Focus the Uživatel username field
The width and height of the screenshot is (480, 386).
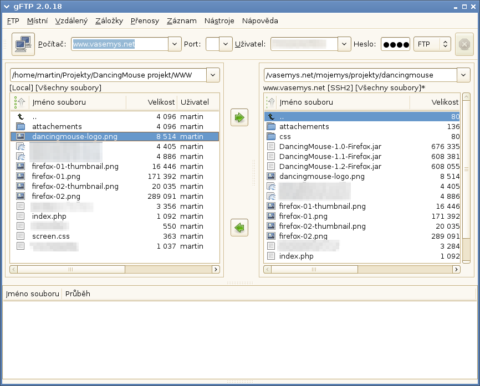pyautogui.click(x=305, y=44)
